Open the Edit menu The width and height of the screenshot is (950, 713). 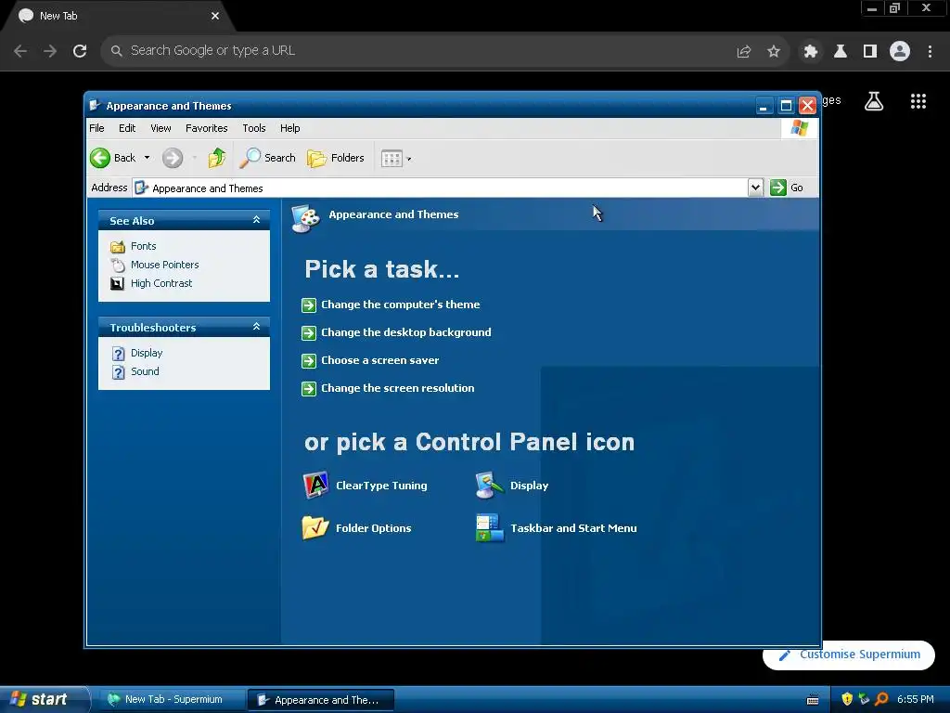click(127, 128)
